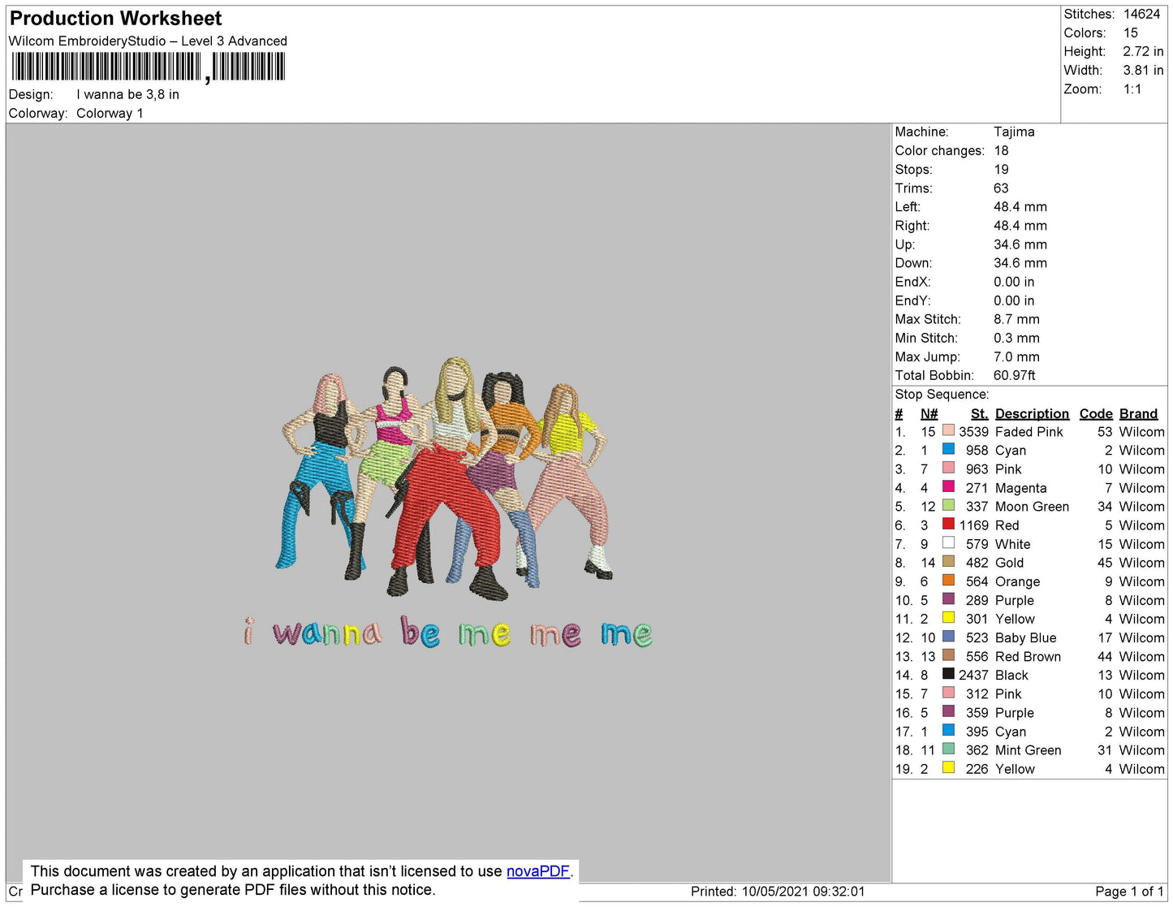Screen dimensions: 1173x907
Task: Click the Stitches value 14624
Action: coord(1141,14)
